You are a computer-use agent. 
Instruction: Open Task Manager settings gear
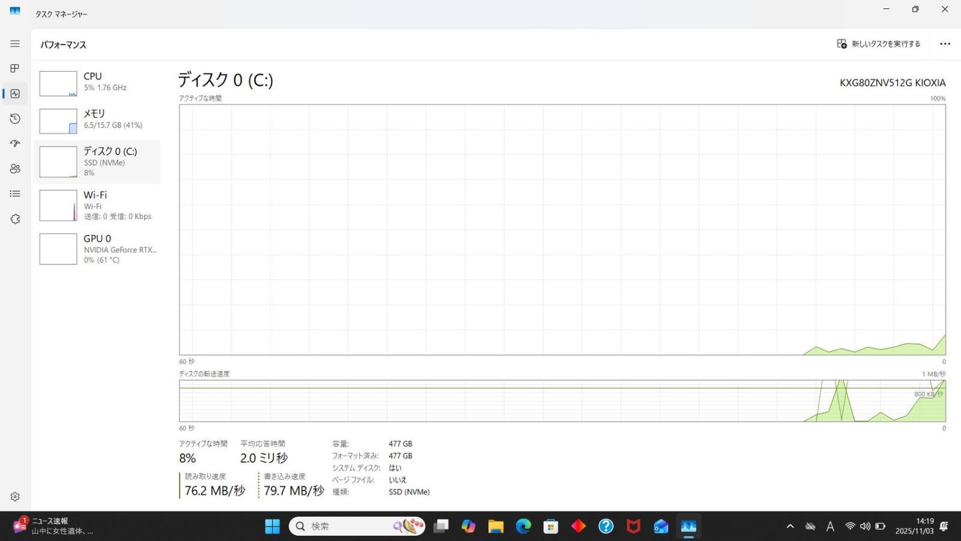click(x=15, y=497)
